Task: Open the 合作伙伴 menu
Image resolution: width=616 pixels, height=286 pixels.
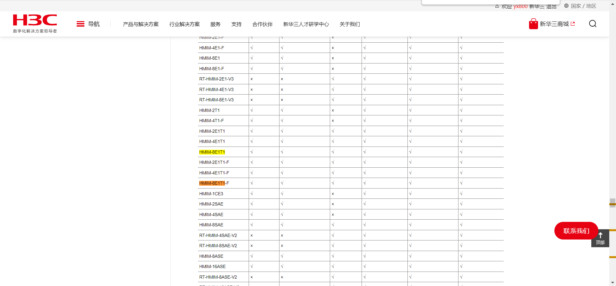Action: coord(262,24)
